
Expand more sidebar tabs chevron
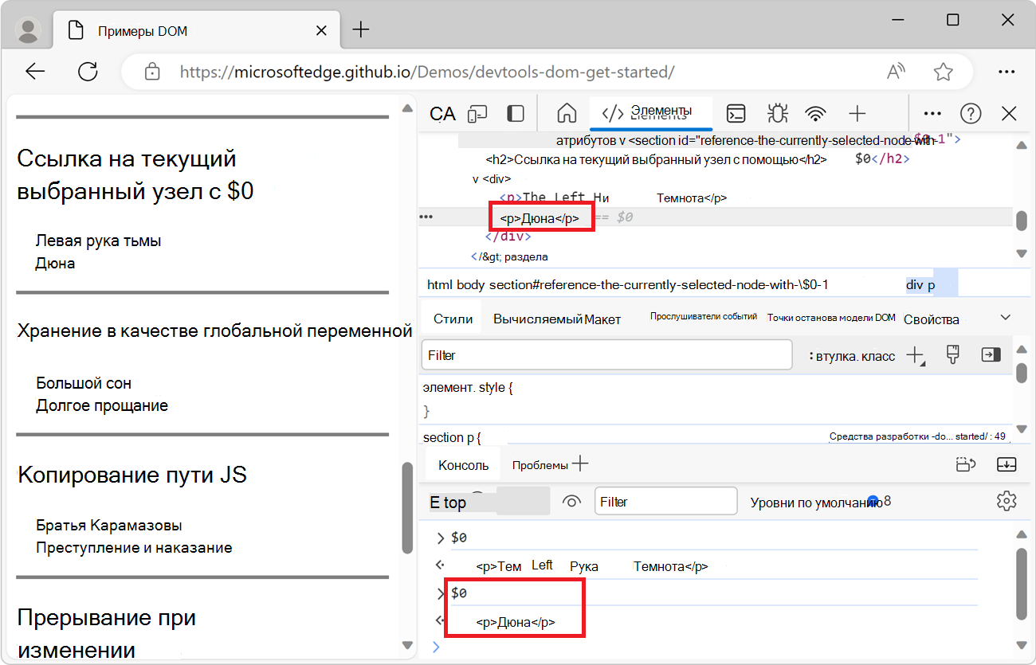pos(1006,317)
